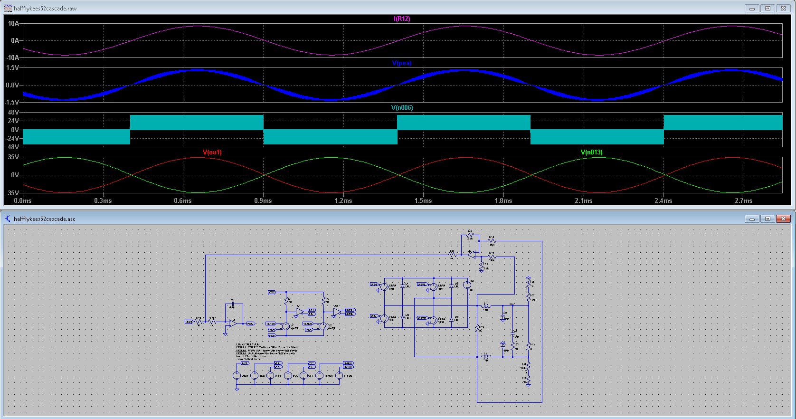This screenshot has width=796, height=419.
Task: Select the green V(n013) trace label
Action: coord(591,152)
